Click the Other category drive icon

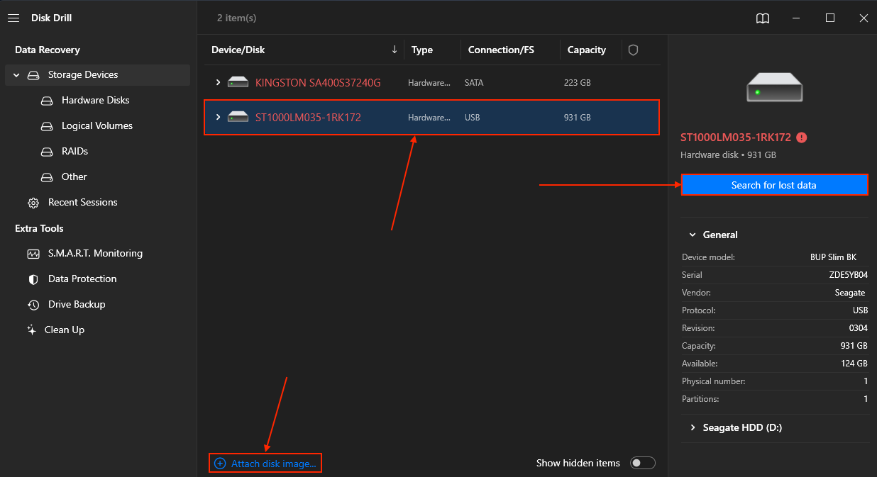pyautogui.click(x=47, y=177)
